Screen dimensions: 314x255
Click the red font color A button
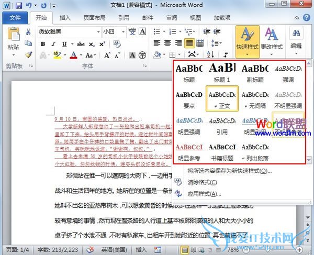click(x=73, y=55)
